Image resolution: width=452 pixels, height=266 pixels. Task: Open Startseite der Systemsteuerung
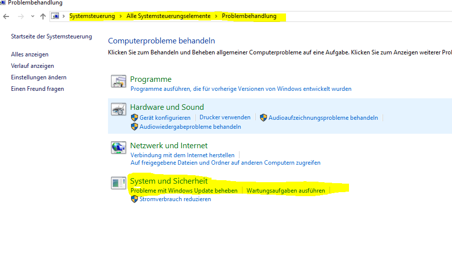pyautogui.click(x=51, y=36)
